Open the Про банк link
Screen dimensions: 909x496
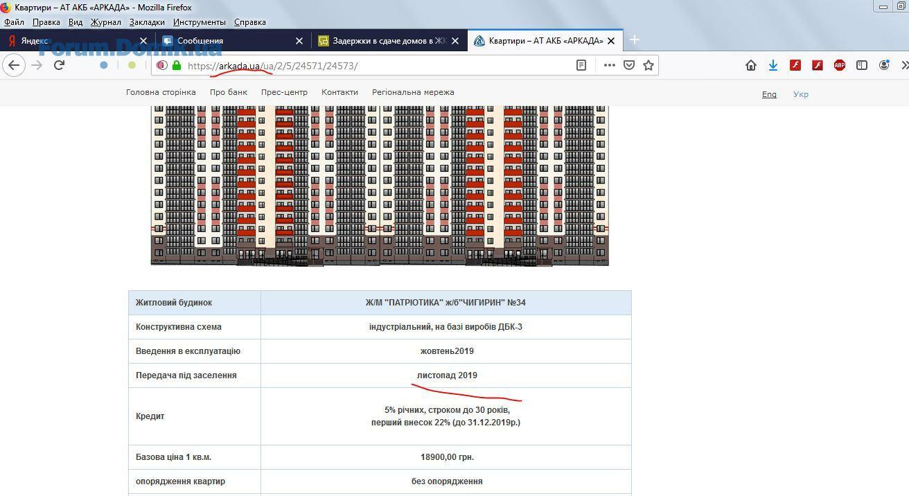(x=229, y=92)
